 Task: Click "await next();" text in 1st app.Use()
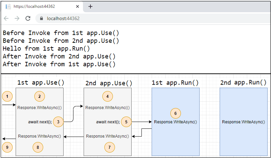(x=40, y=122)
